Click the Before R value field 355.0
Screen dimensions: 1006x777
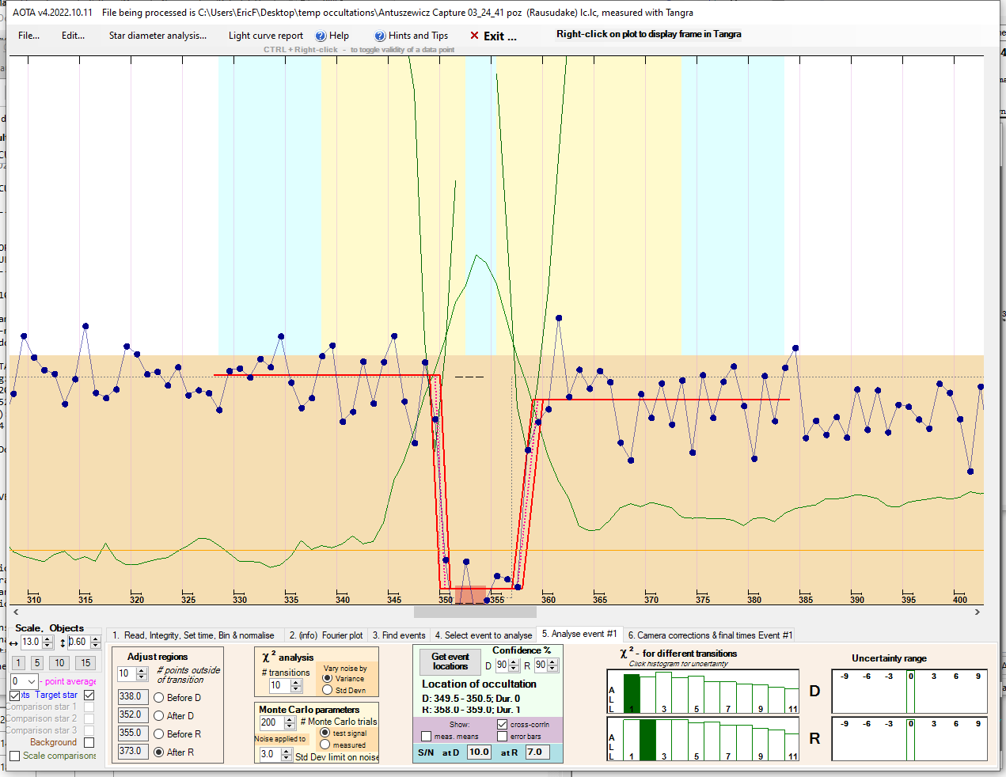point(133,733)
